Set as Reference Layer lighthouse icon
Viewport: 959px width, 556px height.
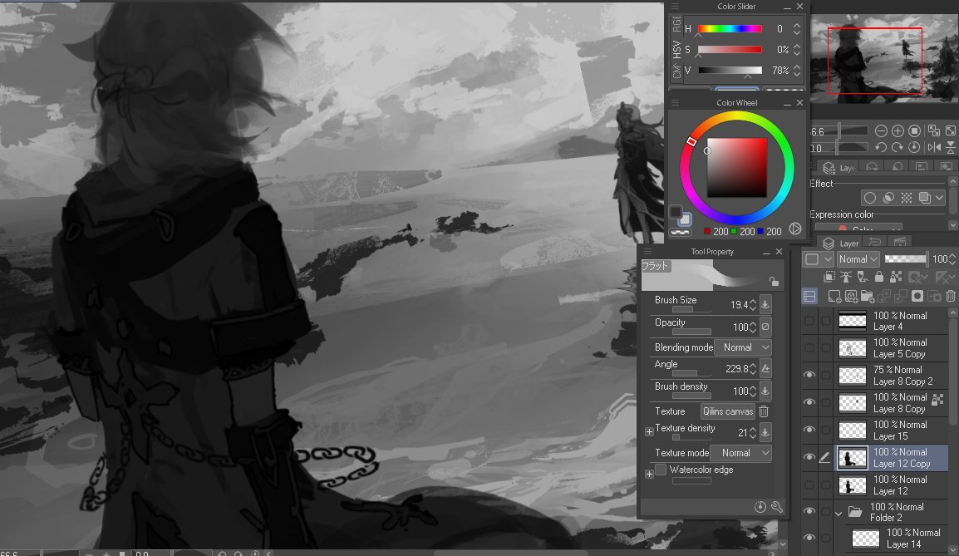tap(846, 277)
